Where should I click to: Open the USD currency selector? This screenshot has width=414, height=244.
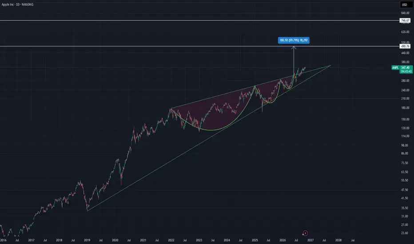(x=406, y=4)
